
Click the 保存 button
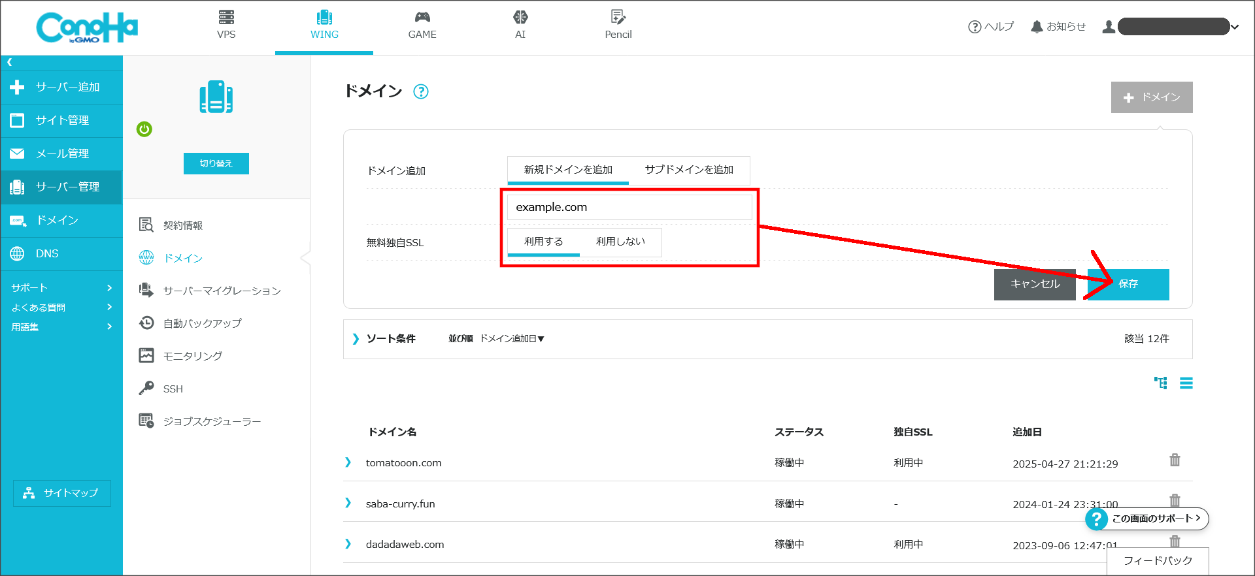point(1128,284)
